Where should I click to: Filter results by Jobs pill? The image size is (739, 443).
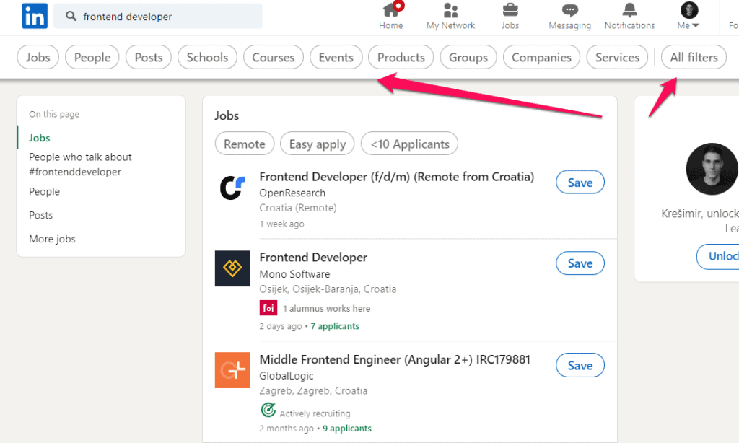[38, 58]
